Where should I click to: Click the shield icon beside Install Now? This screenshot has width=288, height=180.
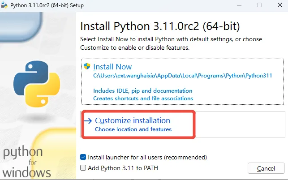[87, 66]
